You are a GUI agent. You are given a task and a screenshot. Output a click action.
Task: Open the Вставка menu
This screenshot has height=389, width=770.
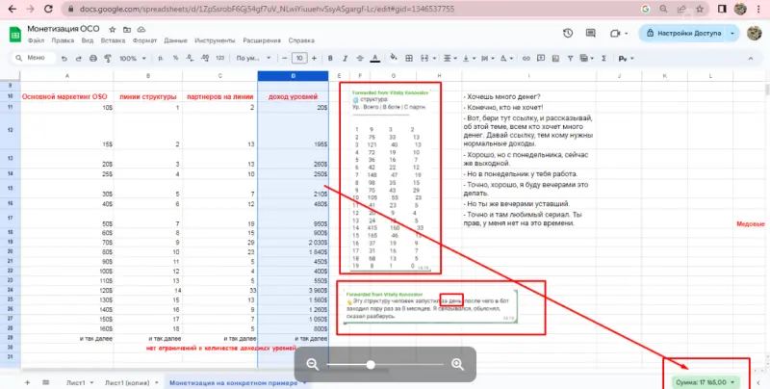(113, 40)
